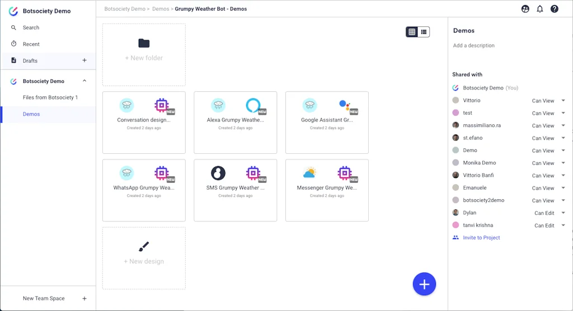
Task: Click the plus icon next to New Team Space
Action: (84, 299)
